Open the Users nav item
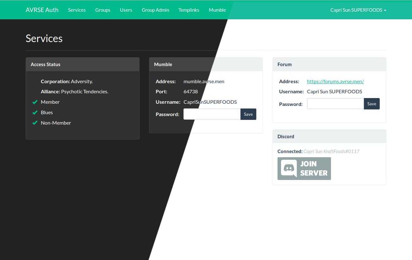 pos(126,10)
